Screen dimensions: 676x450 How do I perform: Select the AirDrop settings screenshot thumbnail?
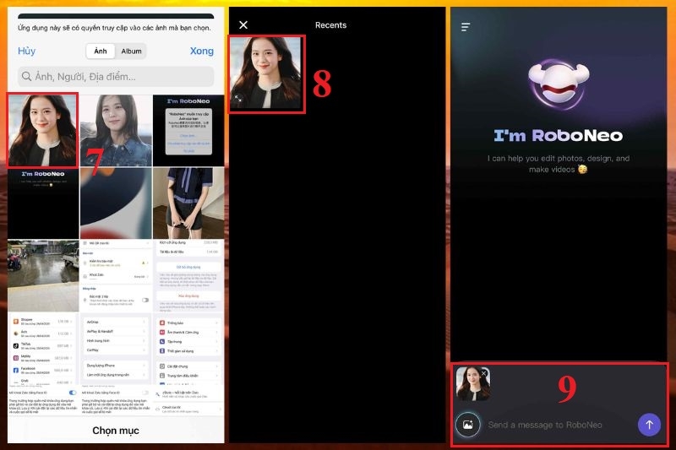pyautogui.click(x=116, y=348)
